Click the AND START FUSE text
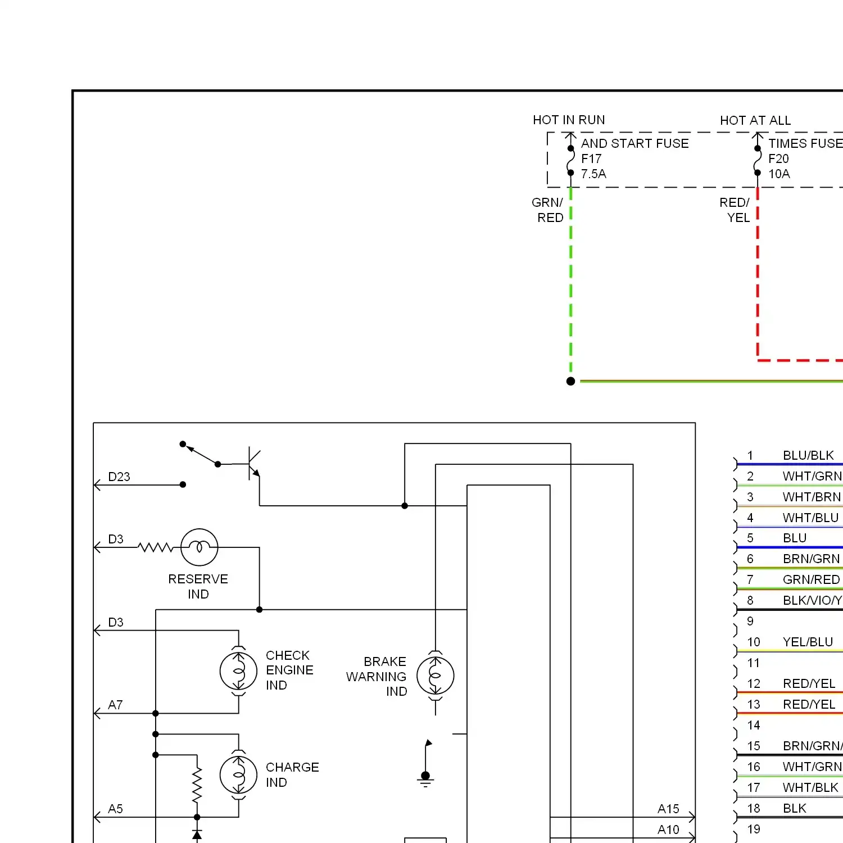This screenshot has height=843, width=843. coord(634,143)
